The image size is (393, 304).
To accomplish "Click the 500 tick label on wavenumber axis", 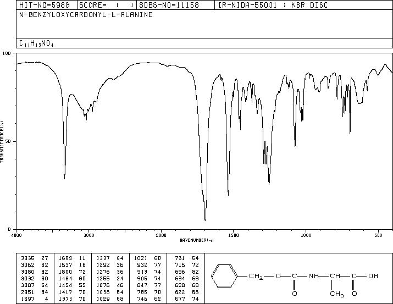I will click(378, 235).
